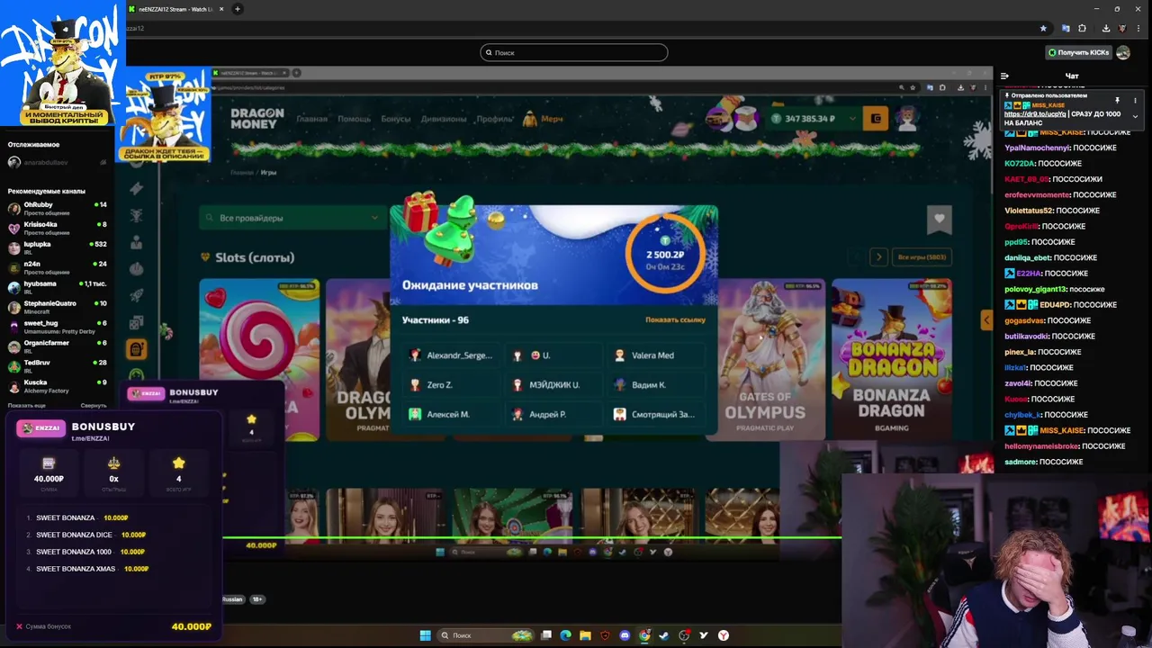
Task: Click the 'Slots (слоты)' section heading
Action: 255,257
